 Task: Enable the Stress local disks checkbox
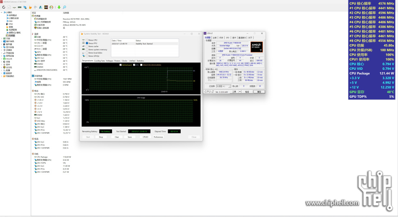[x=87, y=53]
